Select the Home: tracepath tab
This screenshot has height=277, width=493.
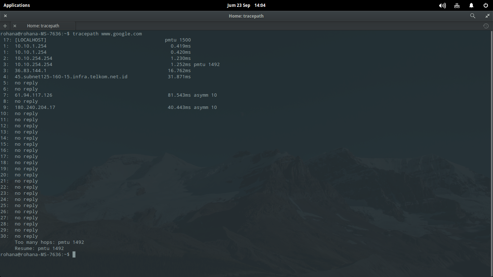pyautogui.click(x=43, y=26)
